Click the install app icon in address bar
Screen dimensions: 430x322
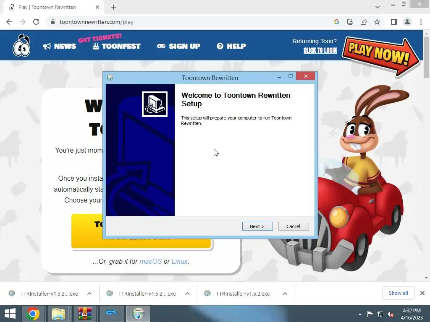(350, 22)
